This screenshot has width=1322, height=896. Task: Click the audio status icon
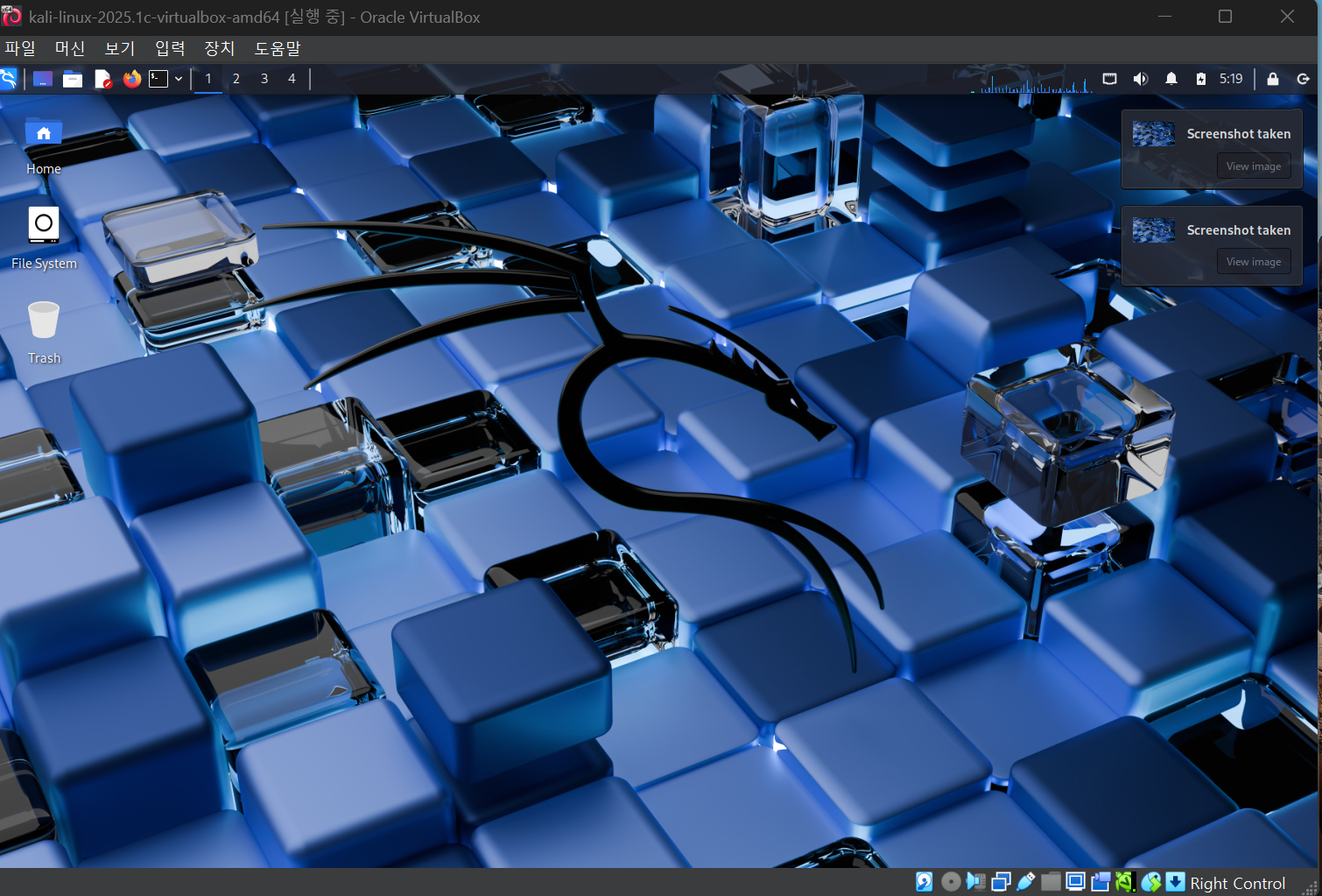(975, 882)
